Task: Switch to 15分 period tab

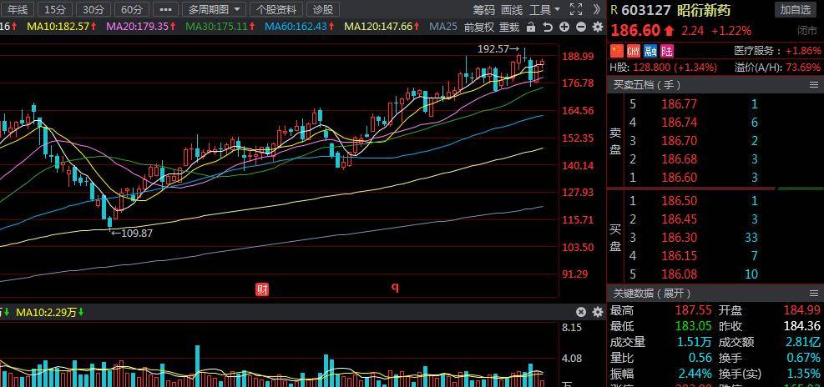Action: coord(54,9)
